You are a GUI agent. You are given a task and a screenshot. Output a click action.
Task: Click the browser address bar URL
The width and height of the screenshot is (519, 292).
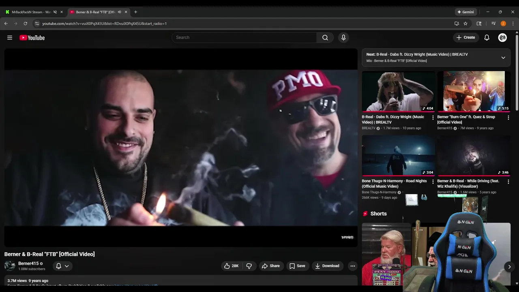click(x=105, y=24)
